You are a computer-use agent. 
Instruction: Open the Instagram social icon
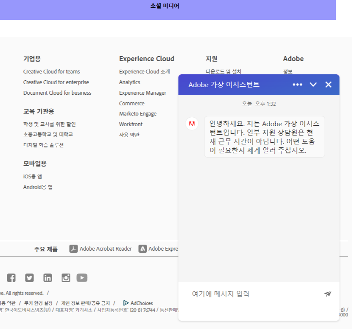[66, 278]
